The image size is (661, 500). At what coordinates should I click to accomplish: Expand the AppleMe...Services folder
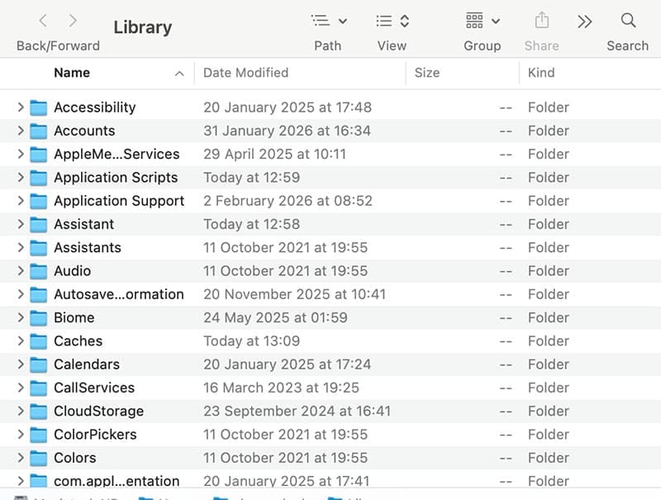point(20,155)
